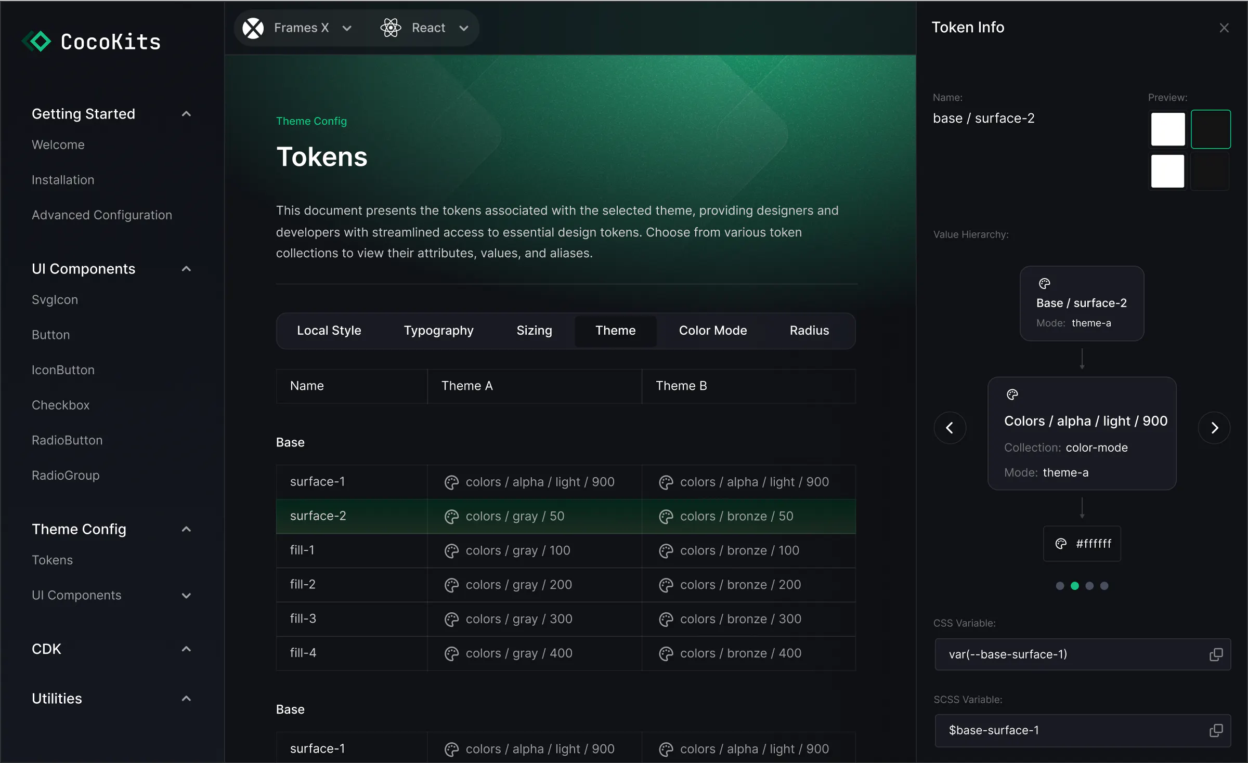Collapse the Getting Started section
Image resolution: width=1248 pixels, height=763 pixels.
point(186,114)
